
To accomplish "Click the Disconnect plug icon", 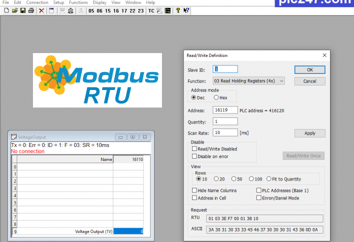I will point(70,11).
